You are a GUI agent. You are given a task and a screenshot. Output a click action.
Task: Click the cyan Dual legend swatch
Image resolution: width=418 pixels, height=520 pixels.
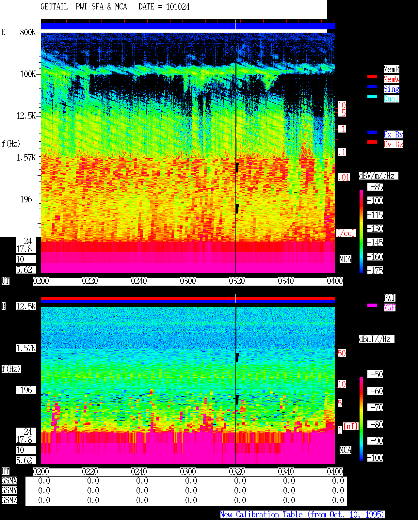coord(372,97)
